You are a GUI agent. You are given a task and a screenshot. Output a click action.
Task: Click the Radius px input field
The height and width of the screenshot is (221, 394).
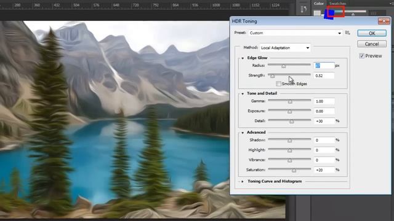coord(324,66)
